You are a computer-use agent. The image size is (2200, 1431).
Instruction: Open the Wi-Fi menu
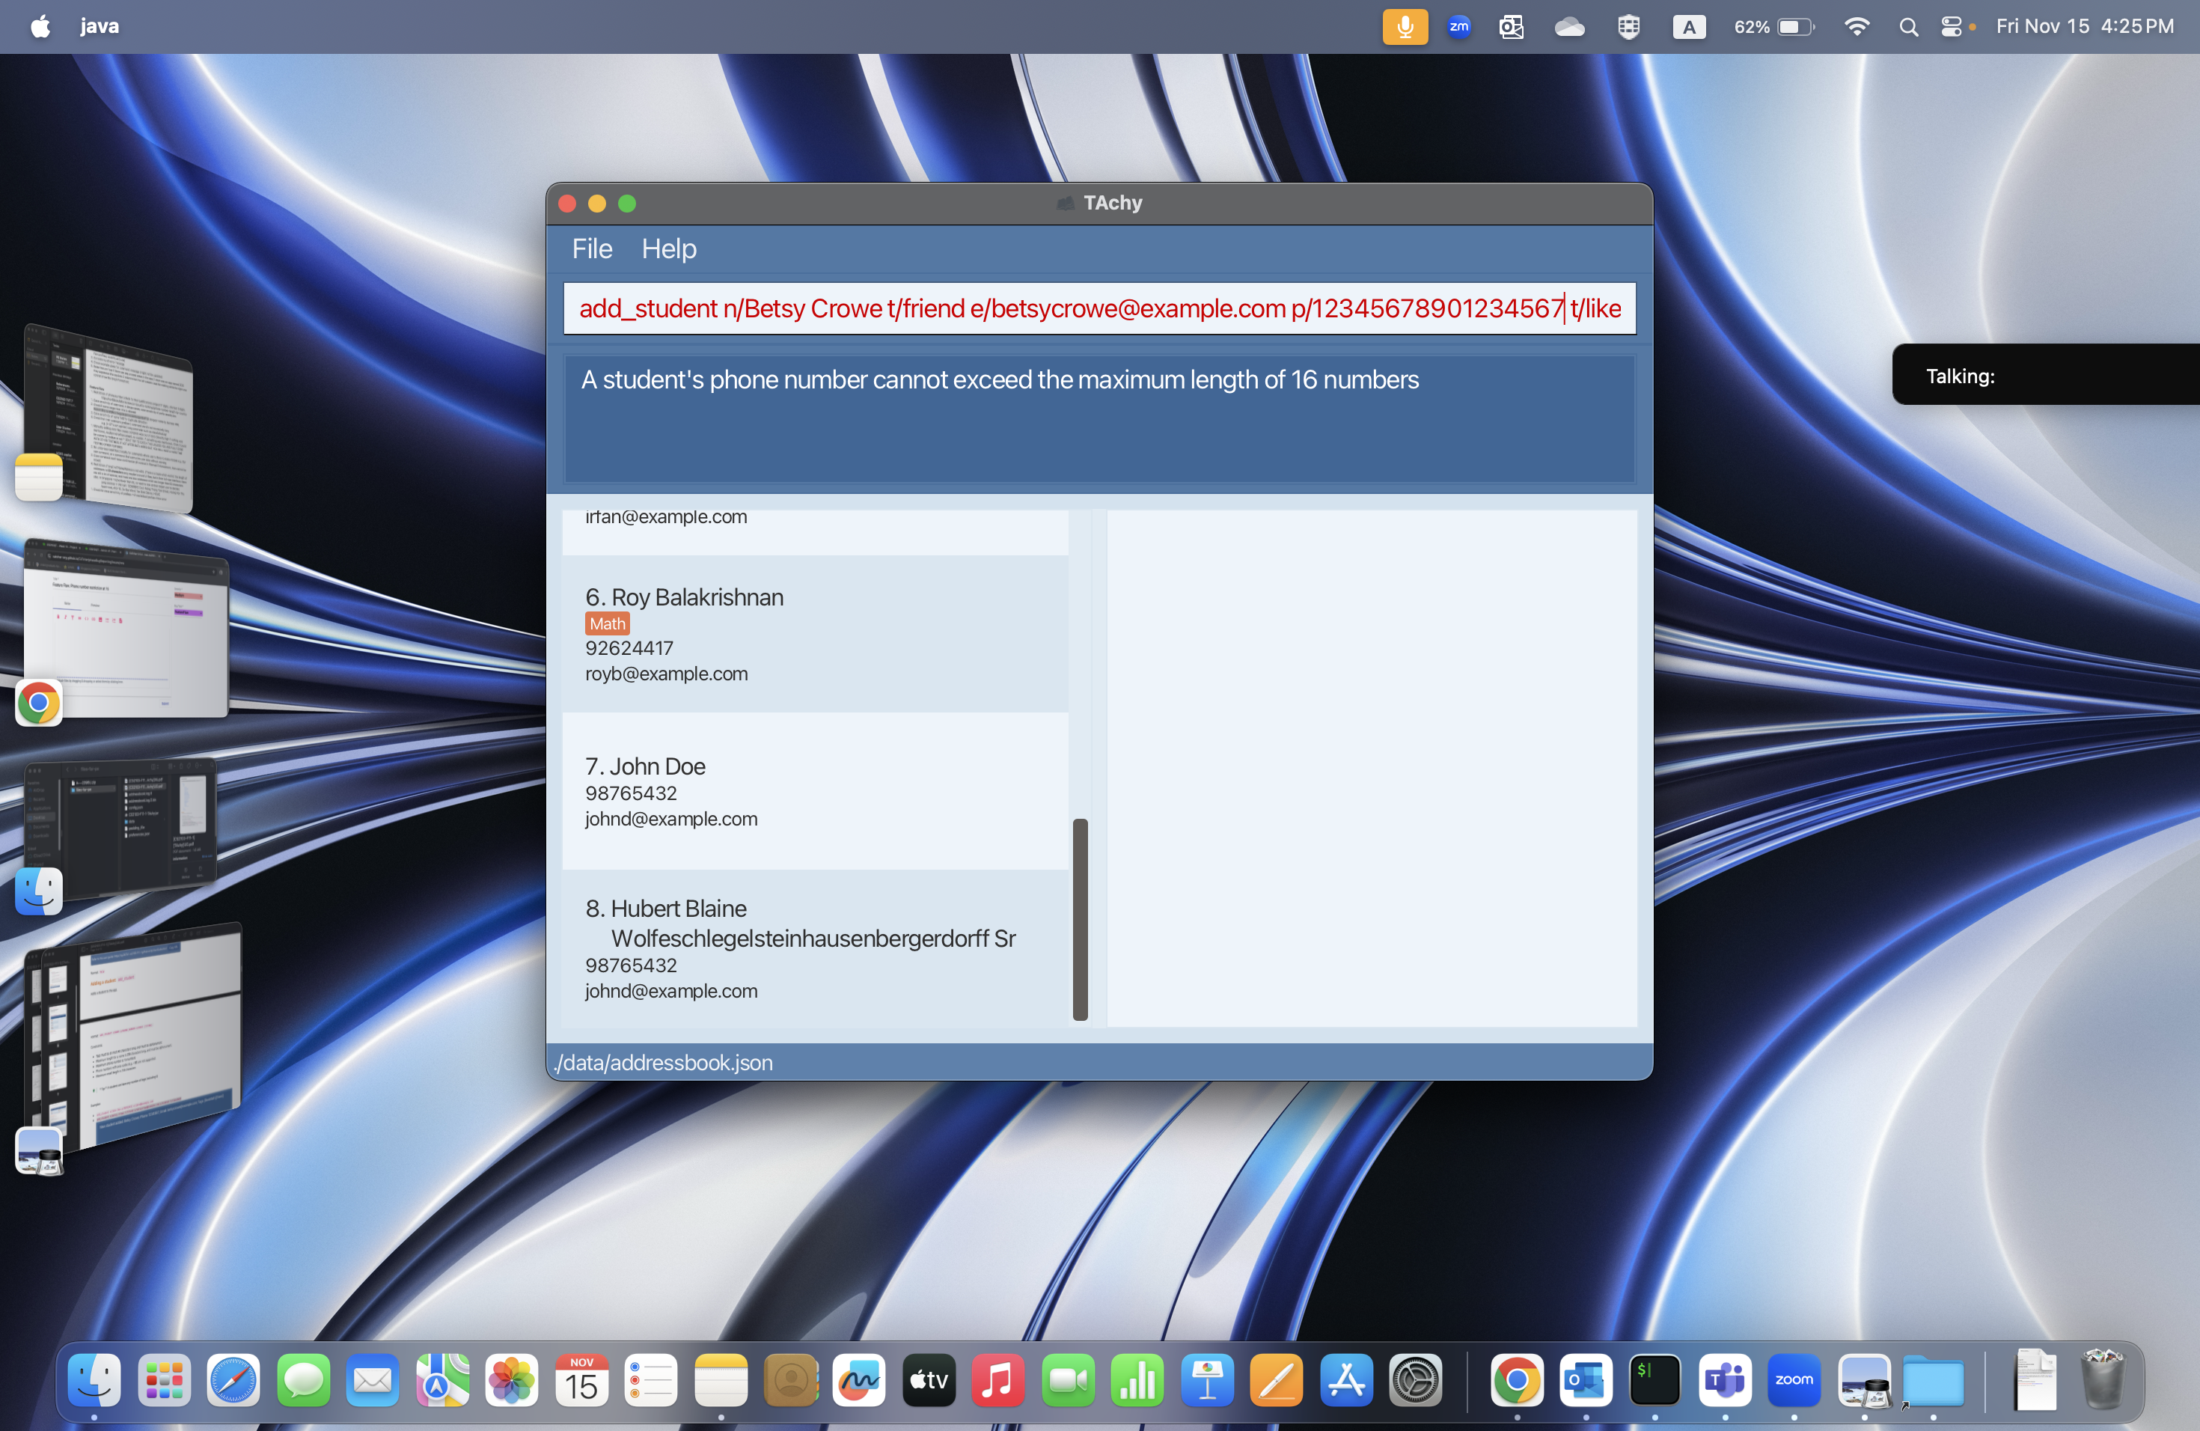[x=1856, y=26]
